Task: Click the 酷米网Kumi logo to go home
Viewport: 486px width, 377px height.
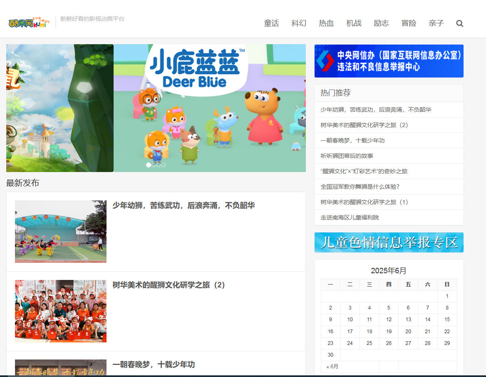Action: 27,23
